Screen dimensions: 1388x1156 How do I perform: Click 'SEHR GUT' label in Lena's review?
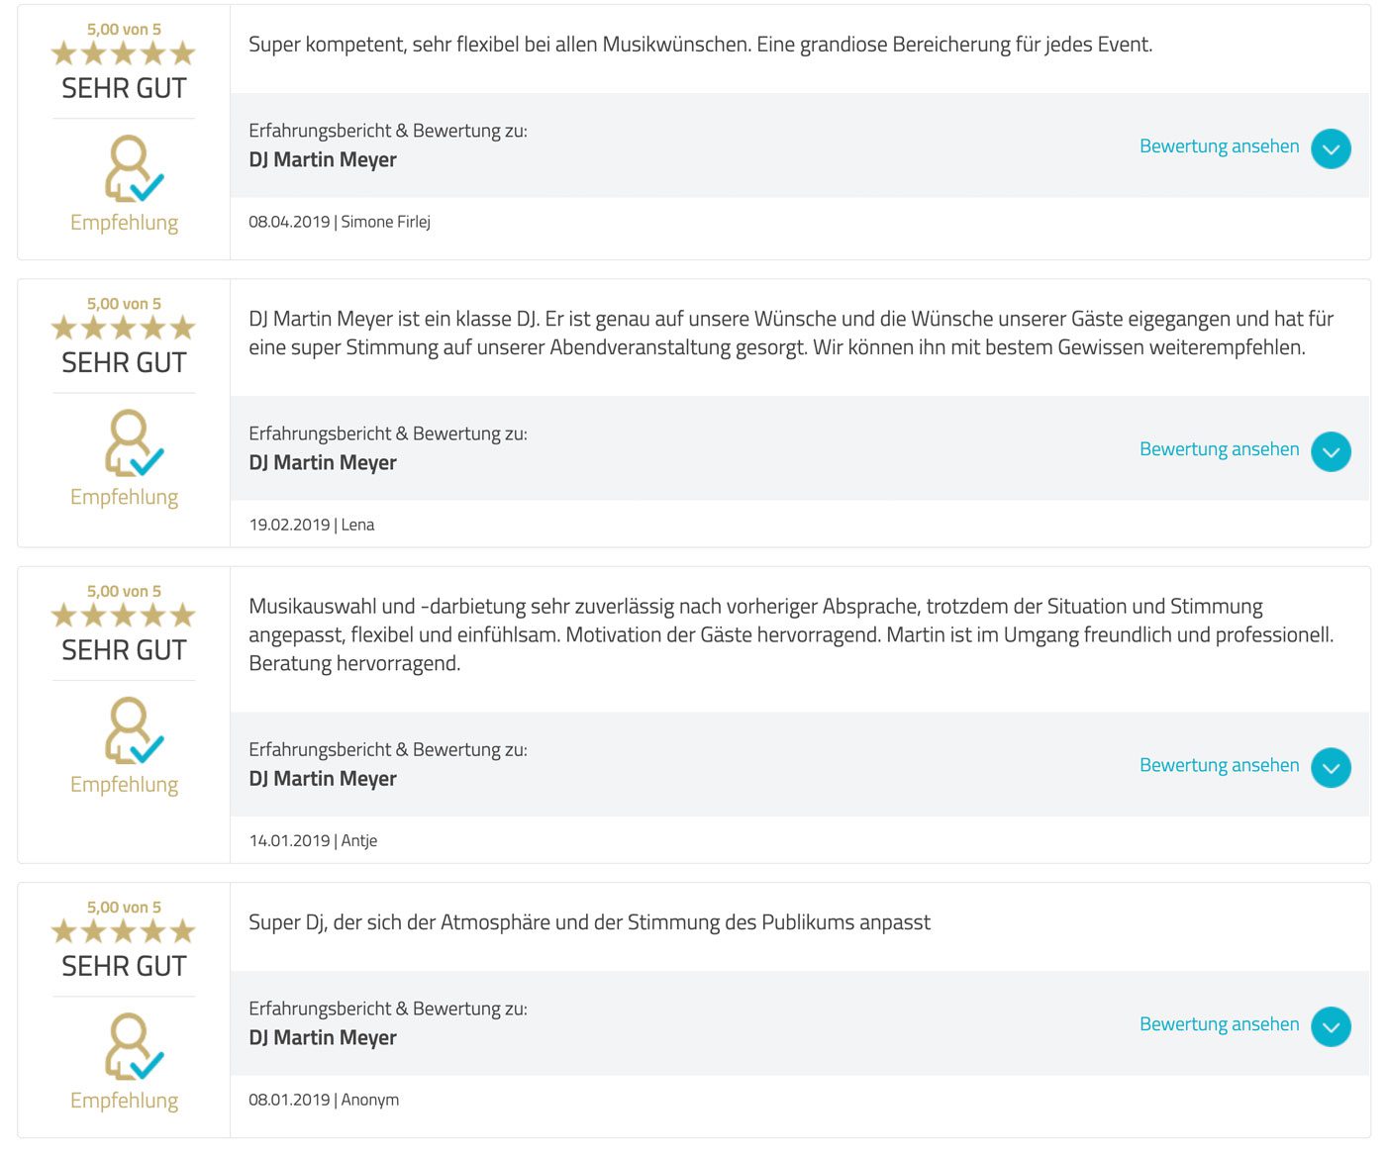coord(124,363)
